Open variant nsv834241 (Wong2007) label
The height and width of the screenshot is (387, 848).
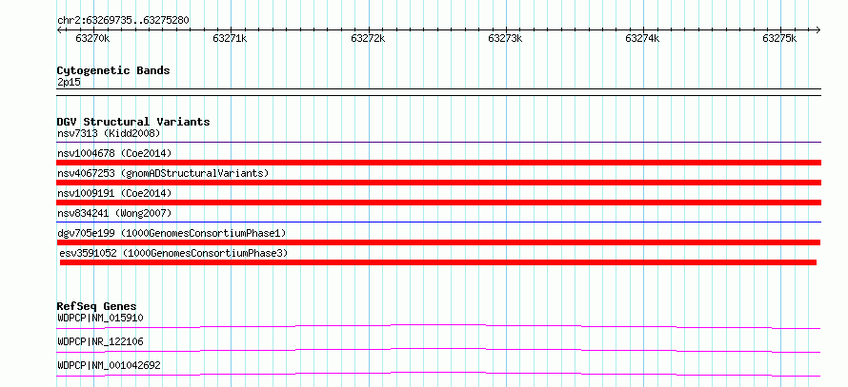pyautogui.click(x=114, y=213)
